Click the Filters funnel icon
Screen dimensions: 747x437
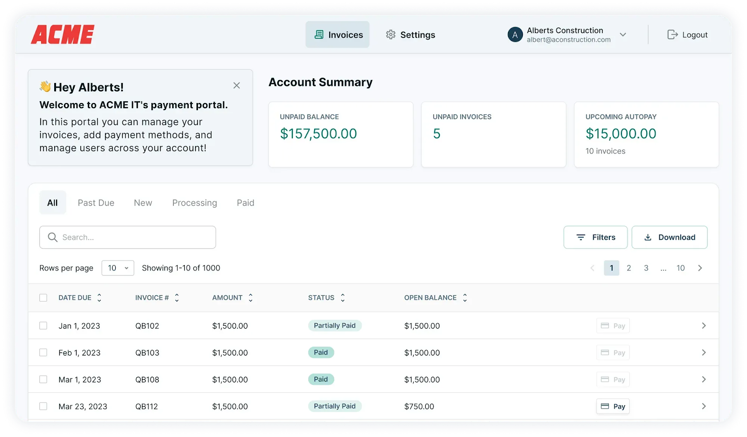[581, 237]
